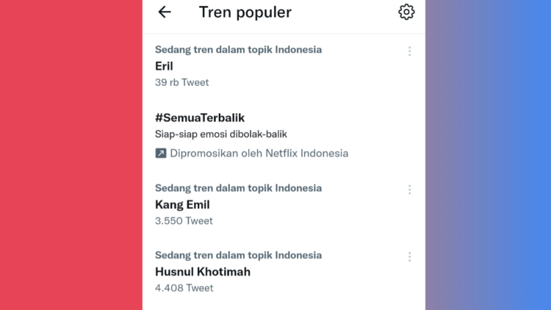The width and height of the screenshot is (551, 310).
Task: Open more options for Husnul Khotimah trend
Action: [x=409, y=257]
